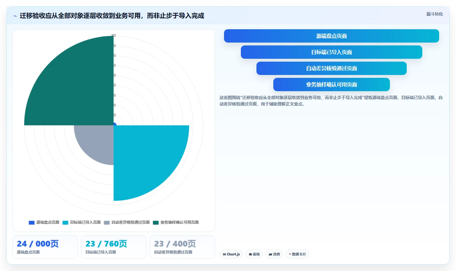The image size is (456, 271).
Task: Open the 23 / 760页 data card
Action: (114, 247)
